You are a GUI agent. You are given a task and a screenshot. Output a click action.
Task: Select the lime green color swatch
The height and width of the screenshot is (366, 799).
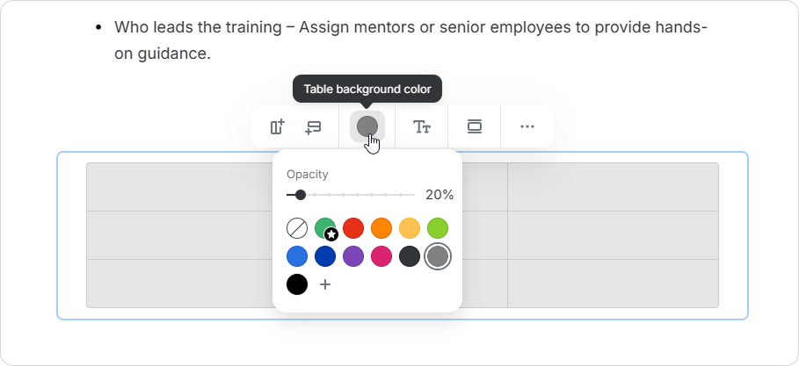pyautogui.click(x=438, y=228)
